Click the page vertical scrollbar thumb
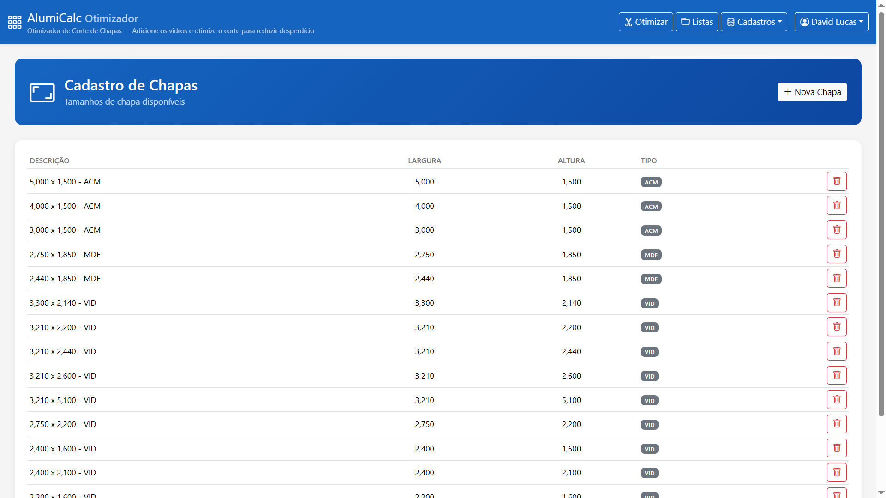Viewport: 886px width, 498px height. coord(881,214)
